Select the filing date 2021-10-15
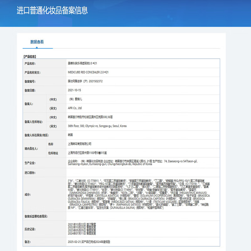This screenshot has height=251, width=251. [74, 90]
